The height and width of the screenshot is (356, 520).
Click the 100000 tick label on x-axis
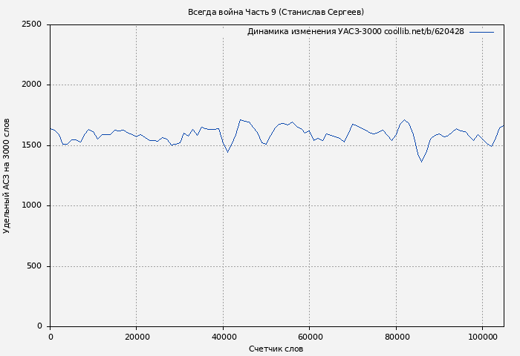(x=483, y=337)
